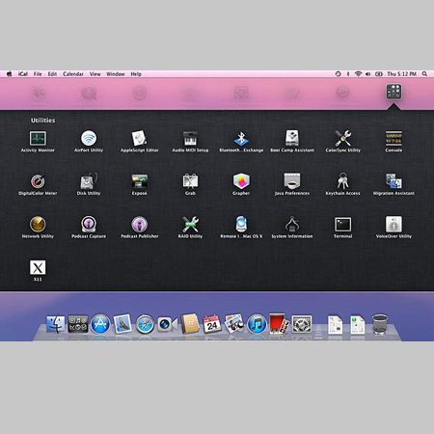Click the Utilities folder title
The height and width of the screenshot is (434, 434).
pos(43,120)
